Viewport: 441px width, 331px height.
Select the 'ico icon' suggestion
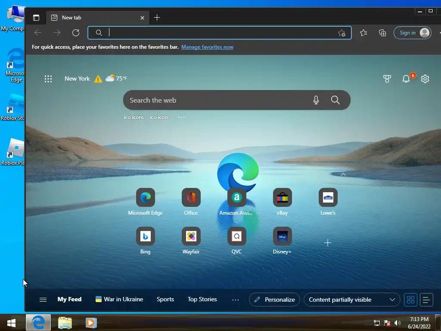(158, 117)
